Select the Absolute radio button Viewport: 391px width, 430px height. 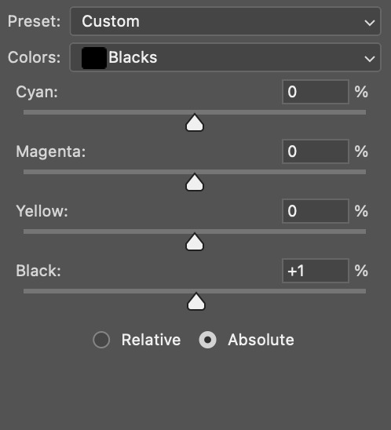coord(208,340)
